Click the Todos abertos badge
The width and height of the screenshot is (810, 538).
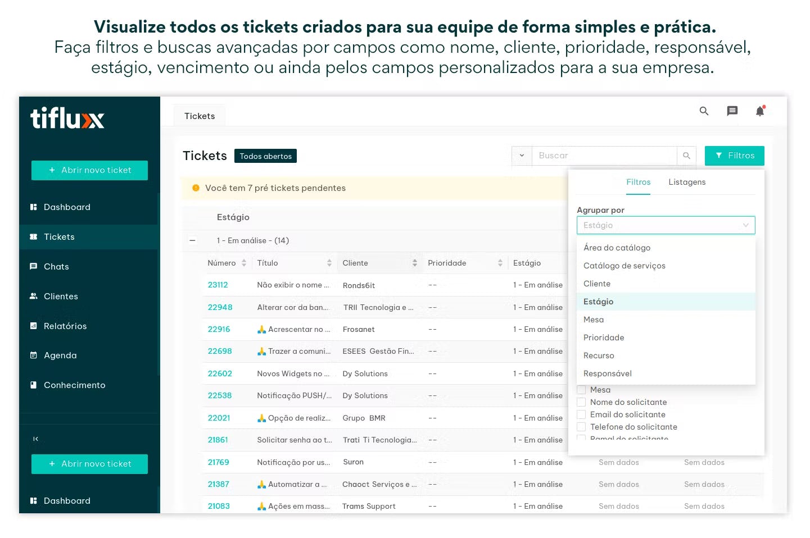pos(265,156)
